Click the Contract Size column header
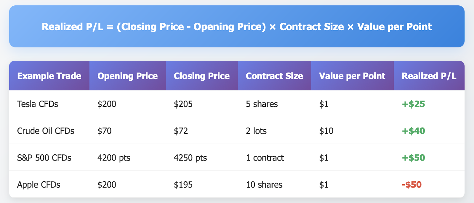 (x=274, y=76)
